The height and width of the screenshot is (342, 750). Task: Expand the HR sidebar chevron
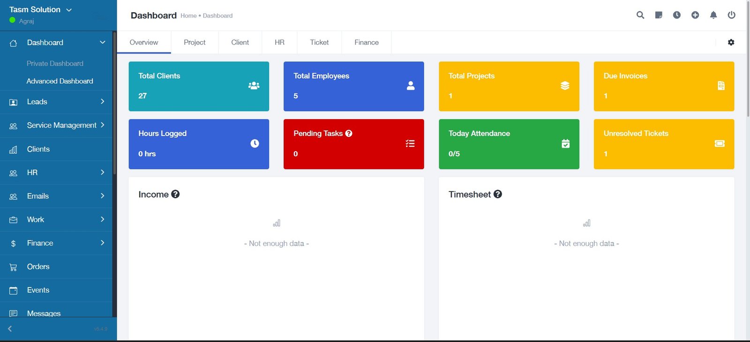(102, 172)
